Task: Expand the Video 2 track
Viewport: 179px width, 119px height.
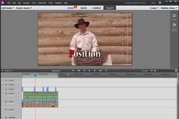Action: [x=3, y=89]
